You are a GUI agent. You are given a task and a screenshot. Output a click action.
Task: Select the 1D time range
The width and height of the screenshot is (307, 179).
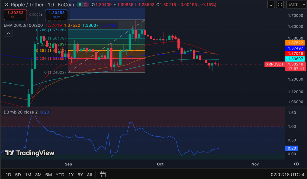click(8, 175)
